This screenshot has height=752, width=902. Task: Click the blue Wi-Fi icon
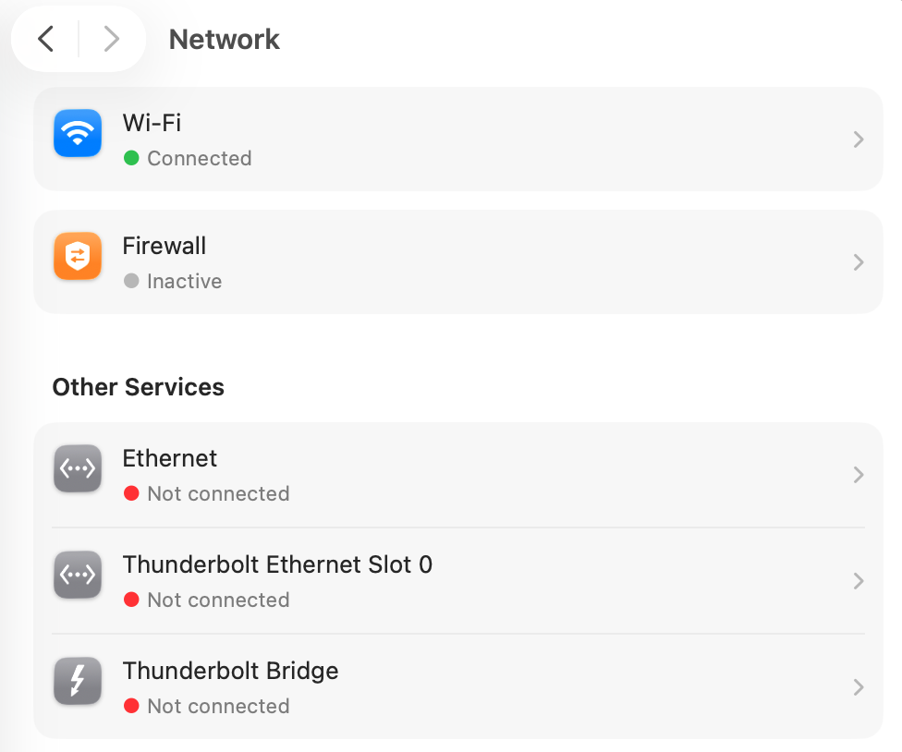click(78, 134)
